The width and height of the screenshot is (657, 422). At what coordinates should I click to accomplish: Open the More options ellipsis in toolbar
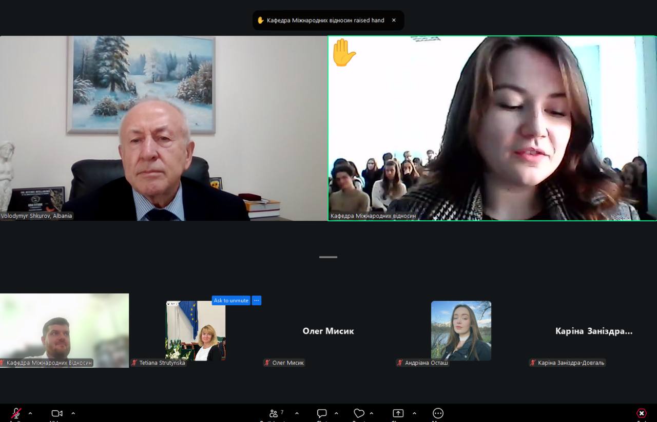tap(438, 413)
